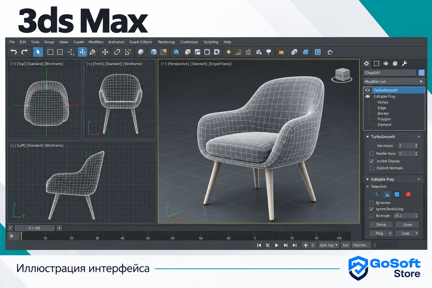Image resolution: width=432 pixels, height=288 pixels.
Task: Open the Scripting menu
Action: [211, 42]
